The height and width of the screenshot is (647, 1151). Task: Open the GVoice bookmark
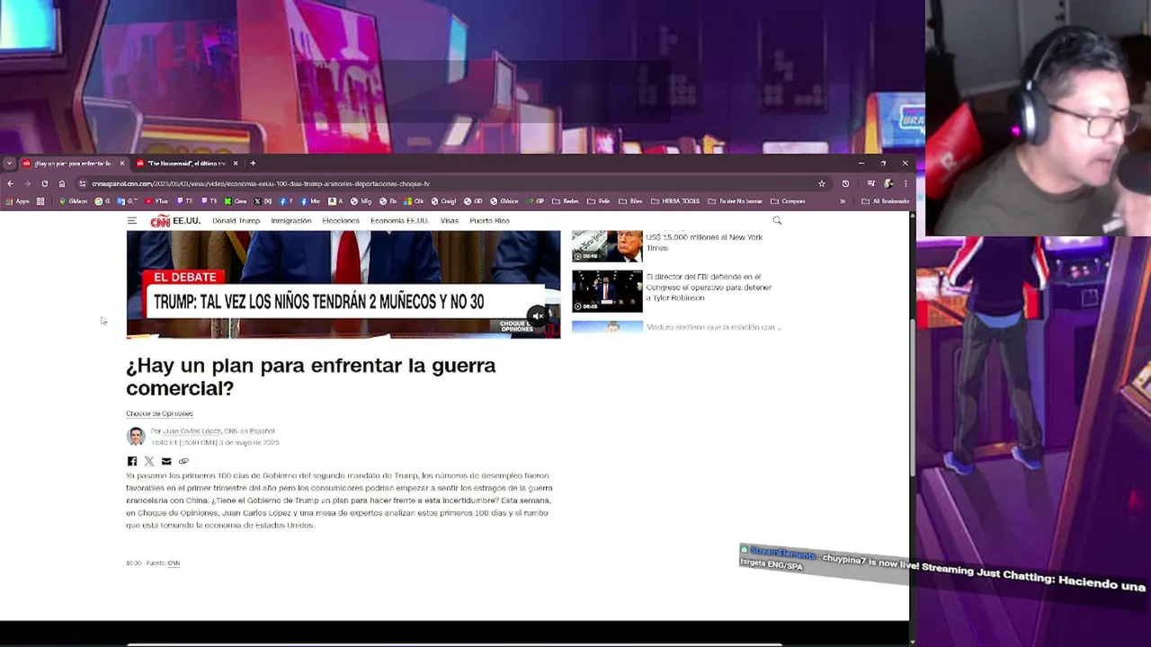click(505, 201)
